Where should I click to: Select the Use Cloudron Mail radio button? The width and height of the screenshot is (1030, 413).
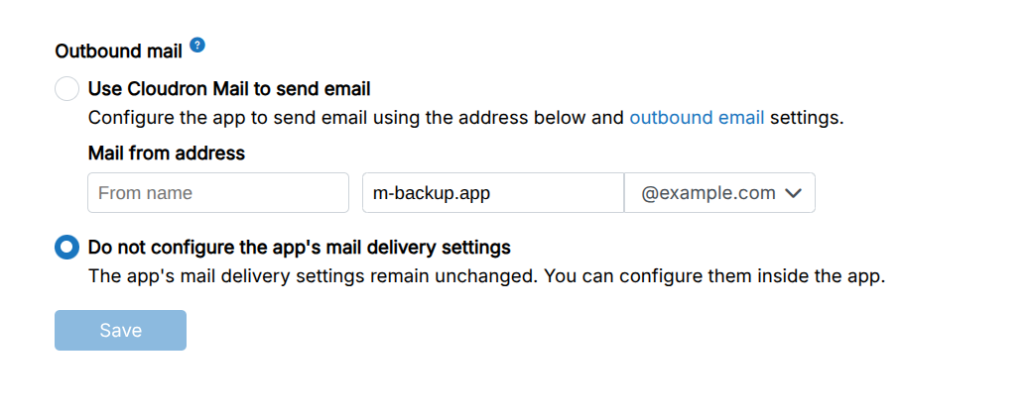click(x=67, y=89)
